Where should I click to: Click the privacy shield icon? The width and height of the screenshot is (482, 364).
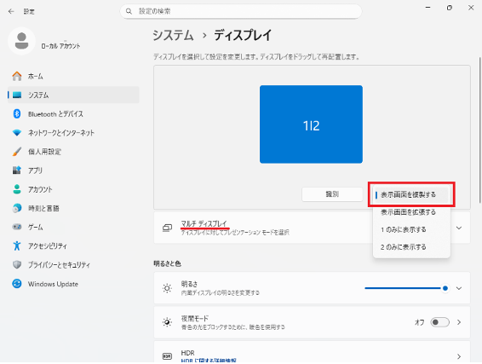click(x=17, y=264)
